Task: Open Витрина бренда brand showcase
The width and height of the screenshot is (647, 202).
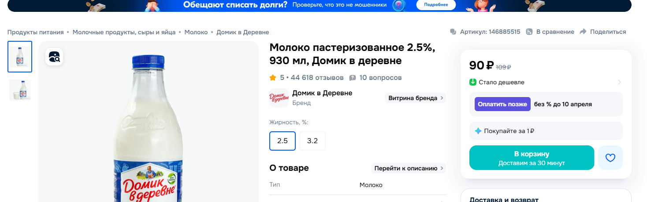Action: pos(415,98)
